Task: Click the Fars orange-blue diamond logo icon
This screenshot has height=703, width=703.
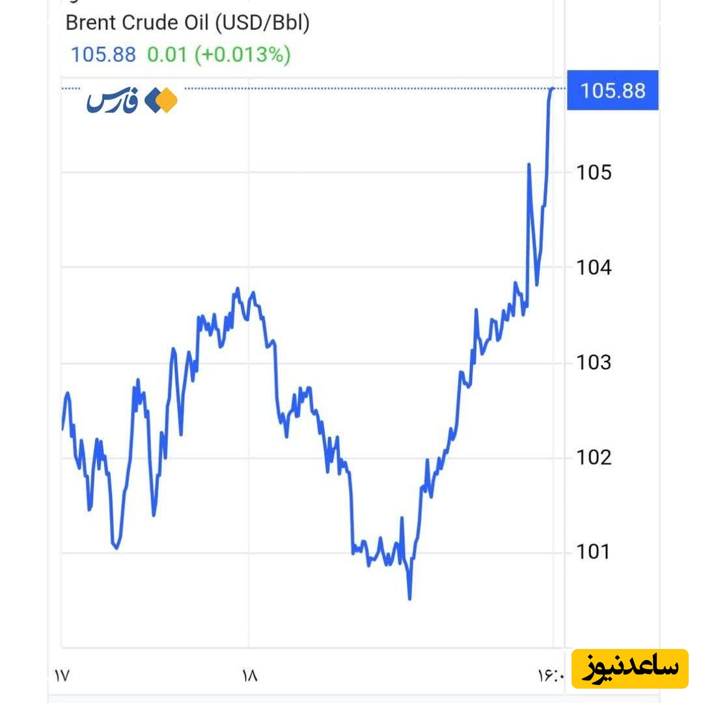Action: pyautogui.click(x=161, y=100)
